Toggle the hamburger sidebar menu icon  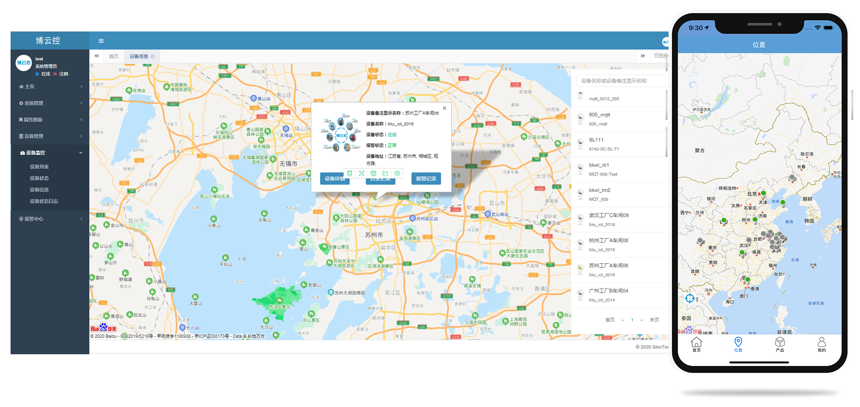click(x=101, y=41)
